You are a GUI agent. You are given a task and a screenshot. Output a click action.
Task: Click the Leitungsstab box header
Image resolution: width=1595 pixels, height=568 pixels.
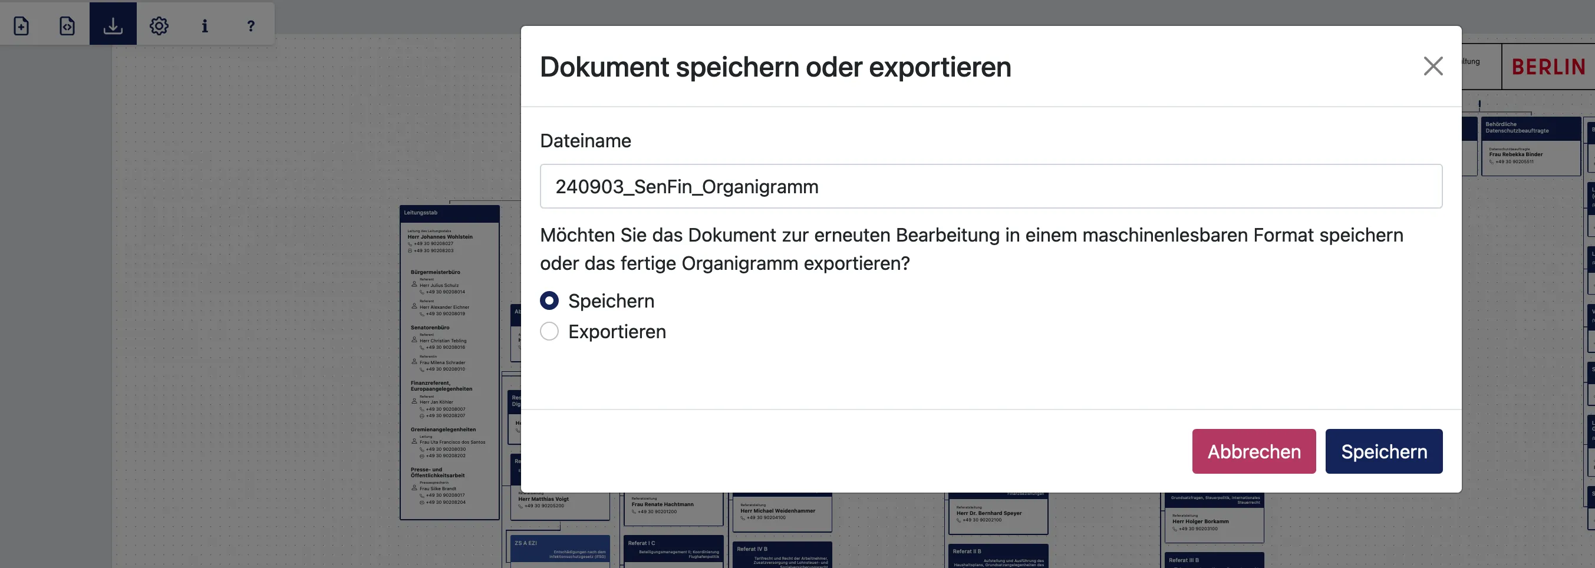[450, 213]
